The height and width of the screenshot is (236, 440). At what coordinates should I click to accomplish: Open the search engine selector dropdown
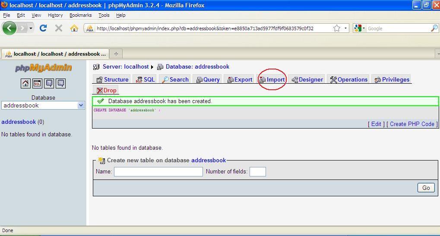tap(359, 28)
